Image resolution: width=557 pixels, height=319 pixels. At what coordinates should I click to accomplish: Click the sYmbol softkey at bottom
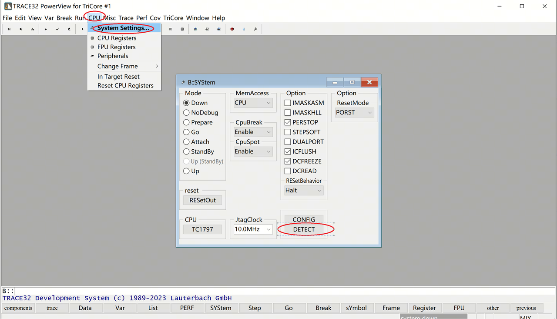coord(356,308)
